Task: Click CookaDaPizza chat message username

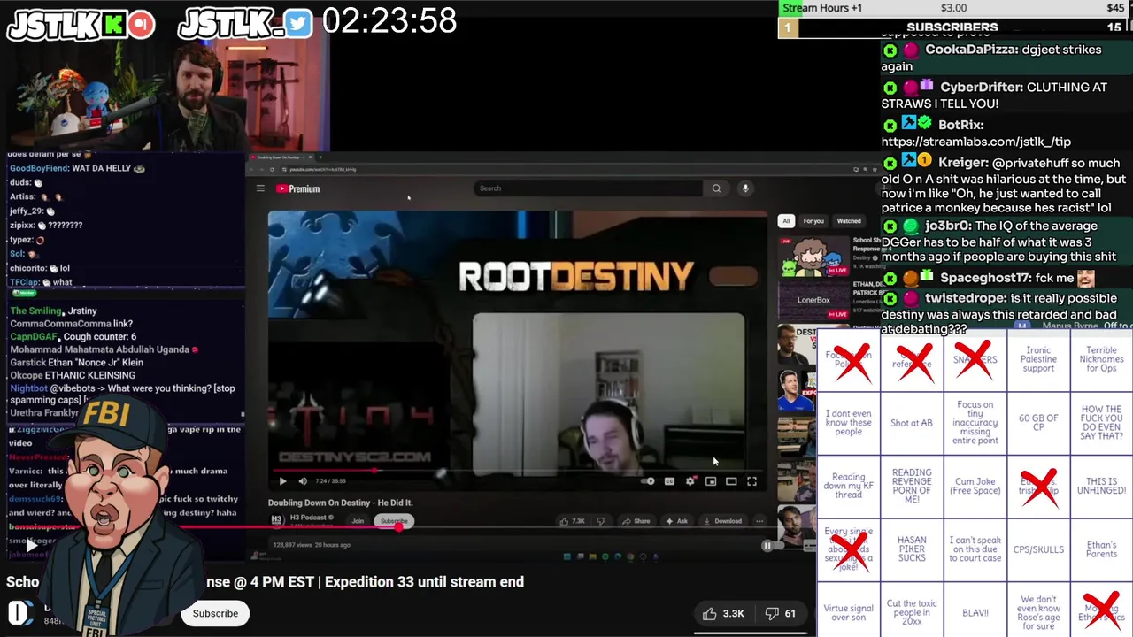Action: (x=972, y=50)
